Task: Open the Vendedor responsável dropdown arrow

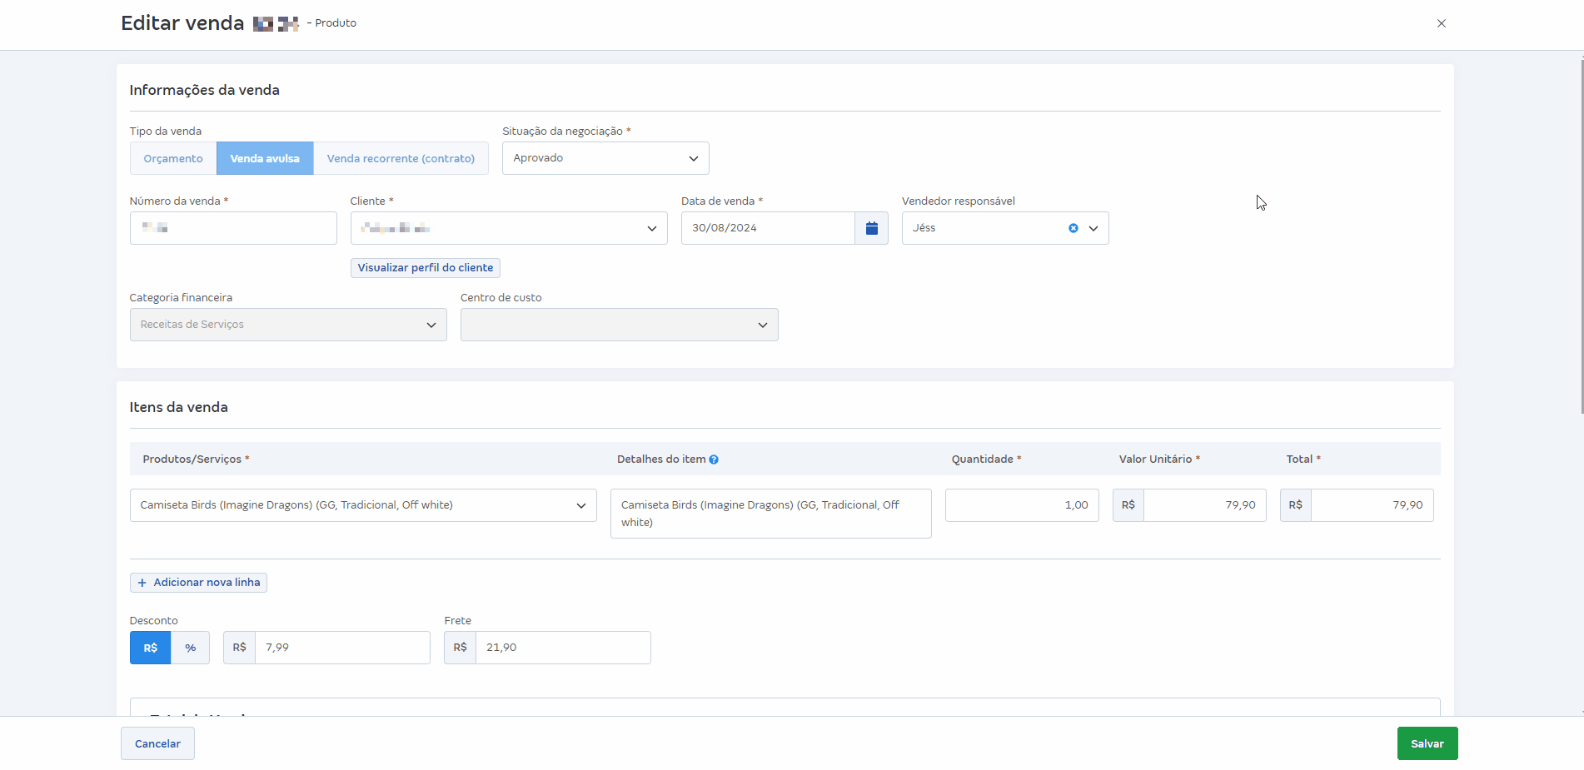Action: (x=1093, y=228)
